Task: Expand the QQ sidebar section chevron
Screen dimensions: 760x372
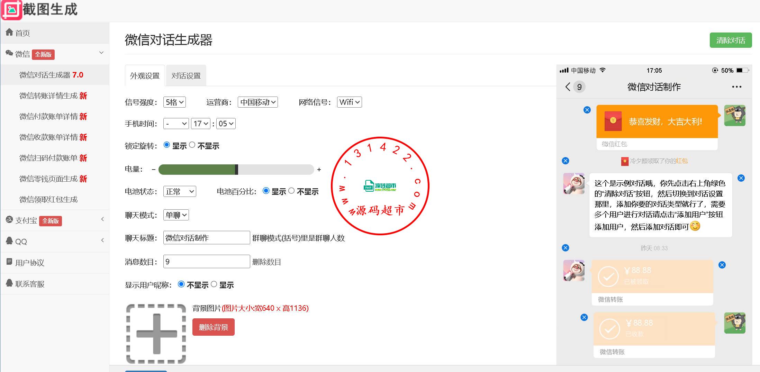Action: [102, 240]
